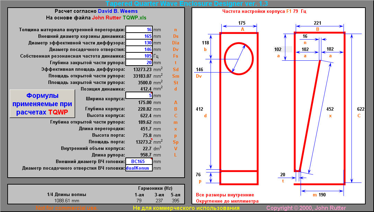This screenshot has height=212, width=374.
Task: Select the open horn depth value 189.62
Action: coord(145,122)
